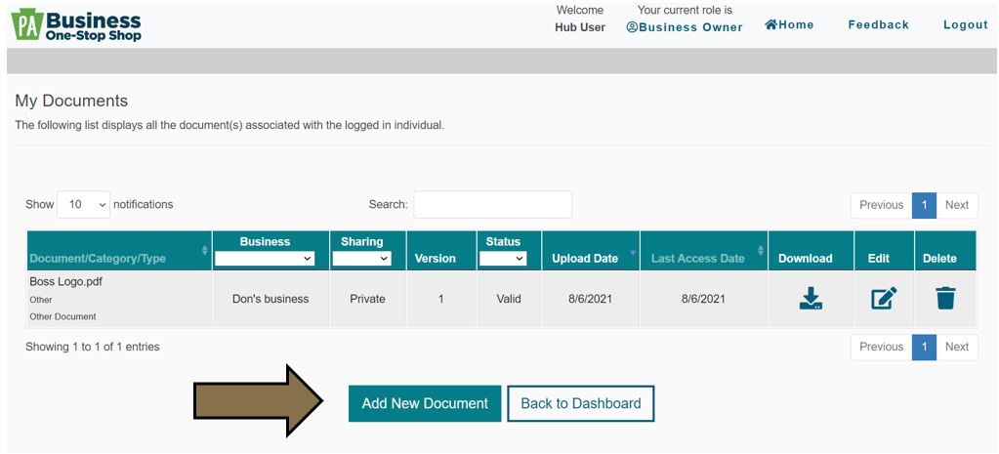Click the Business Owner role link
Screen dimensions: 999x454
(685, 27)
